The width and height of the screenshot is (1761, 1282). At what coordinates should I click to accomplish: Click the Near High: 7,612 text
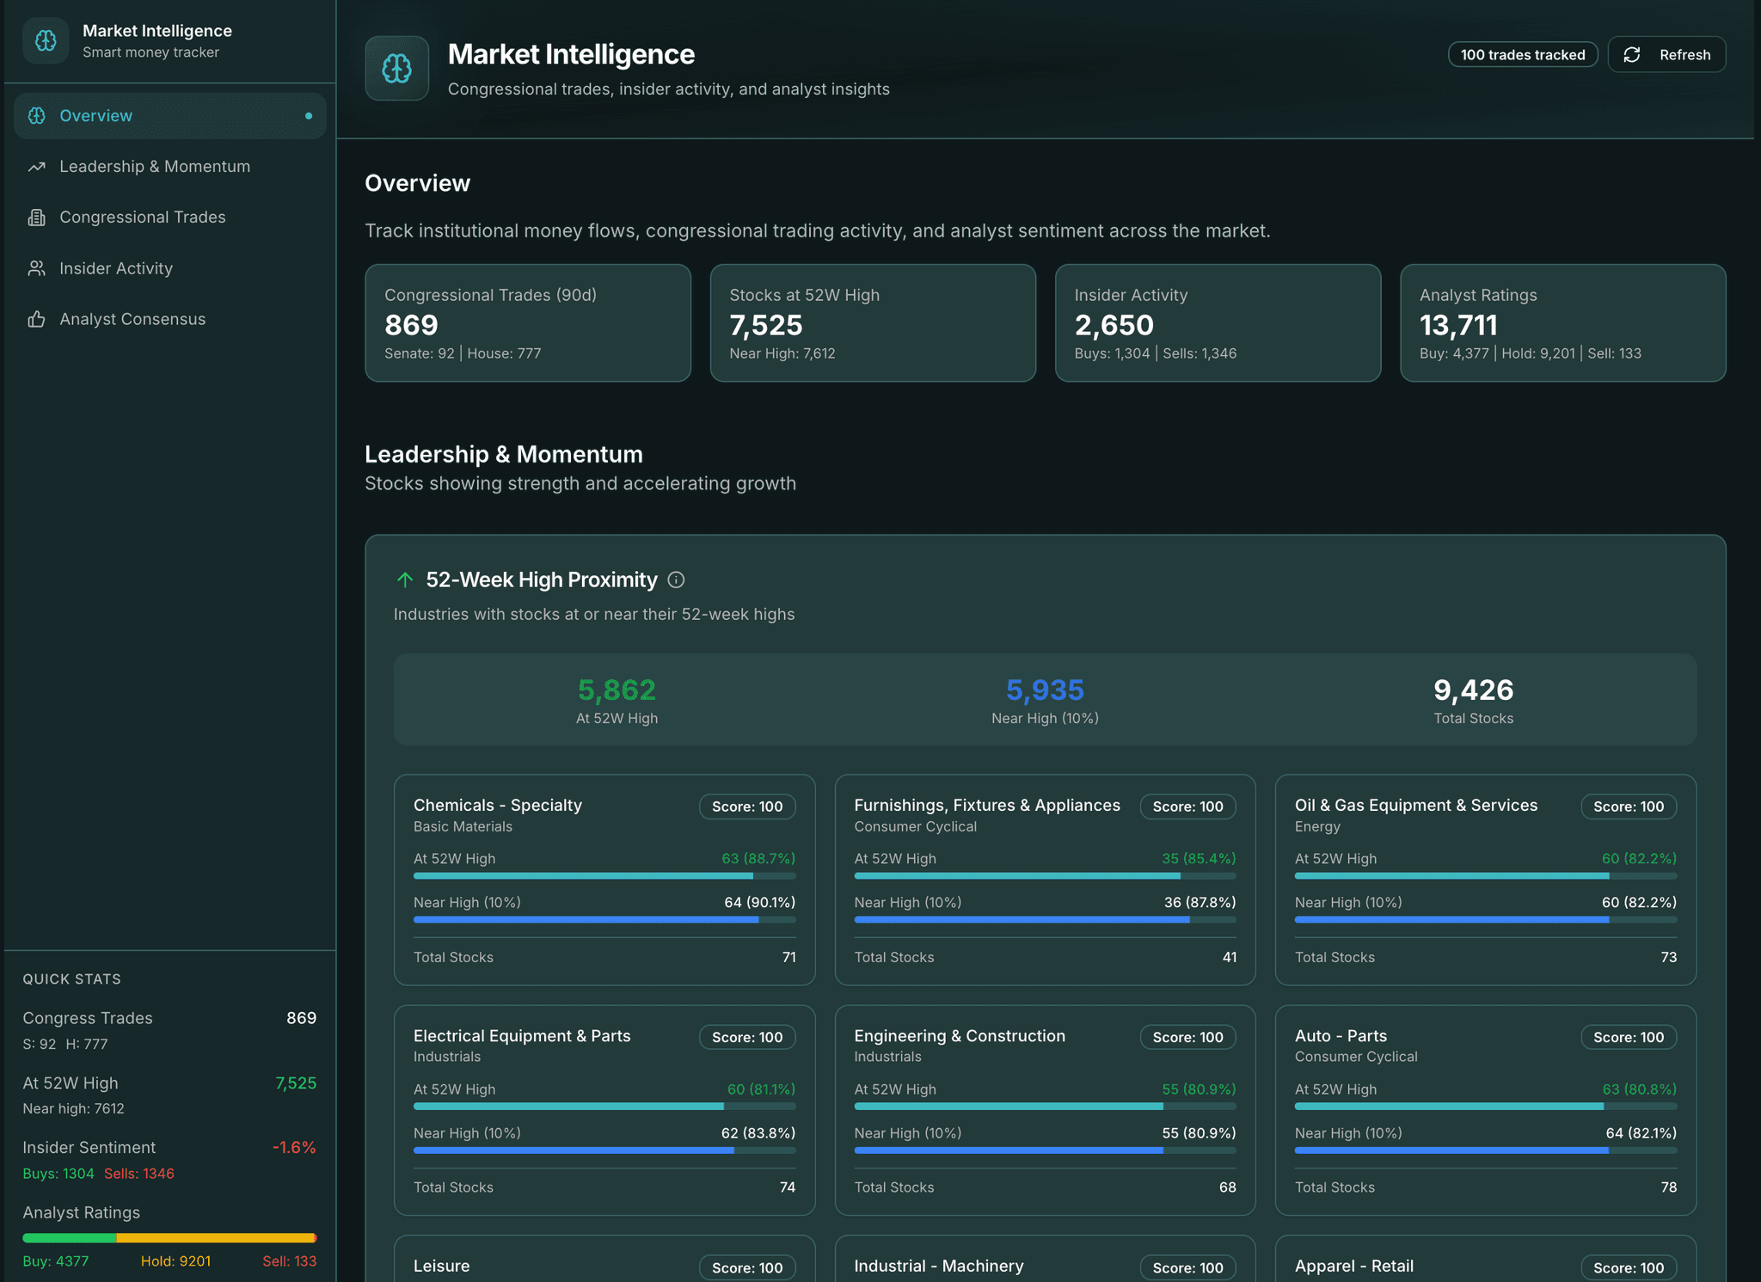782,353
